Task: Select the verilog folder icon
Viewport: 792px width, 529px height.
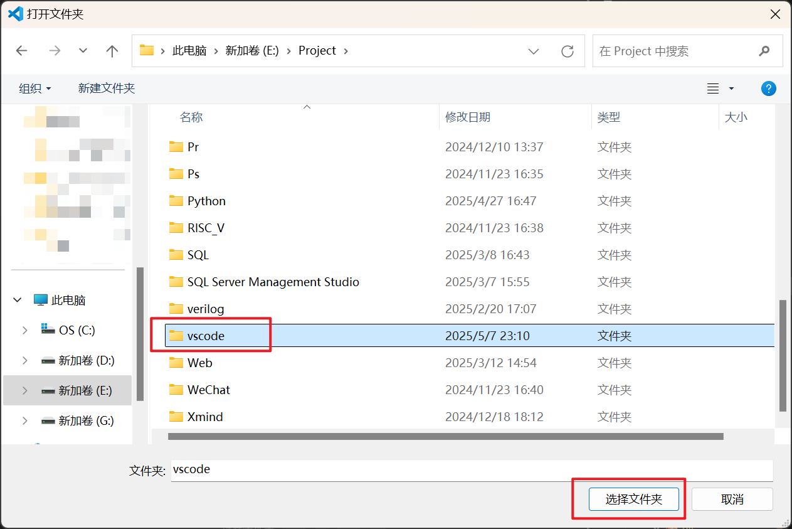Action: point(176,309)
